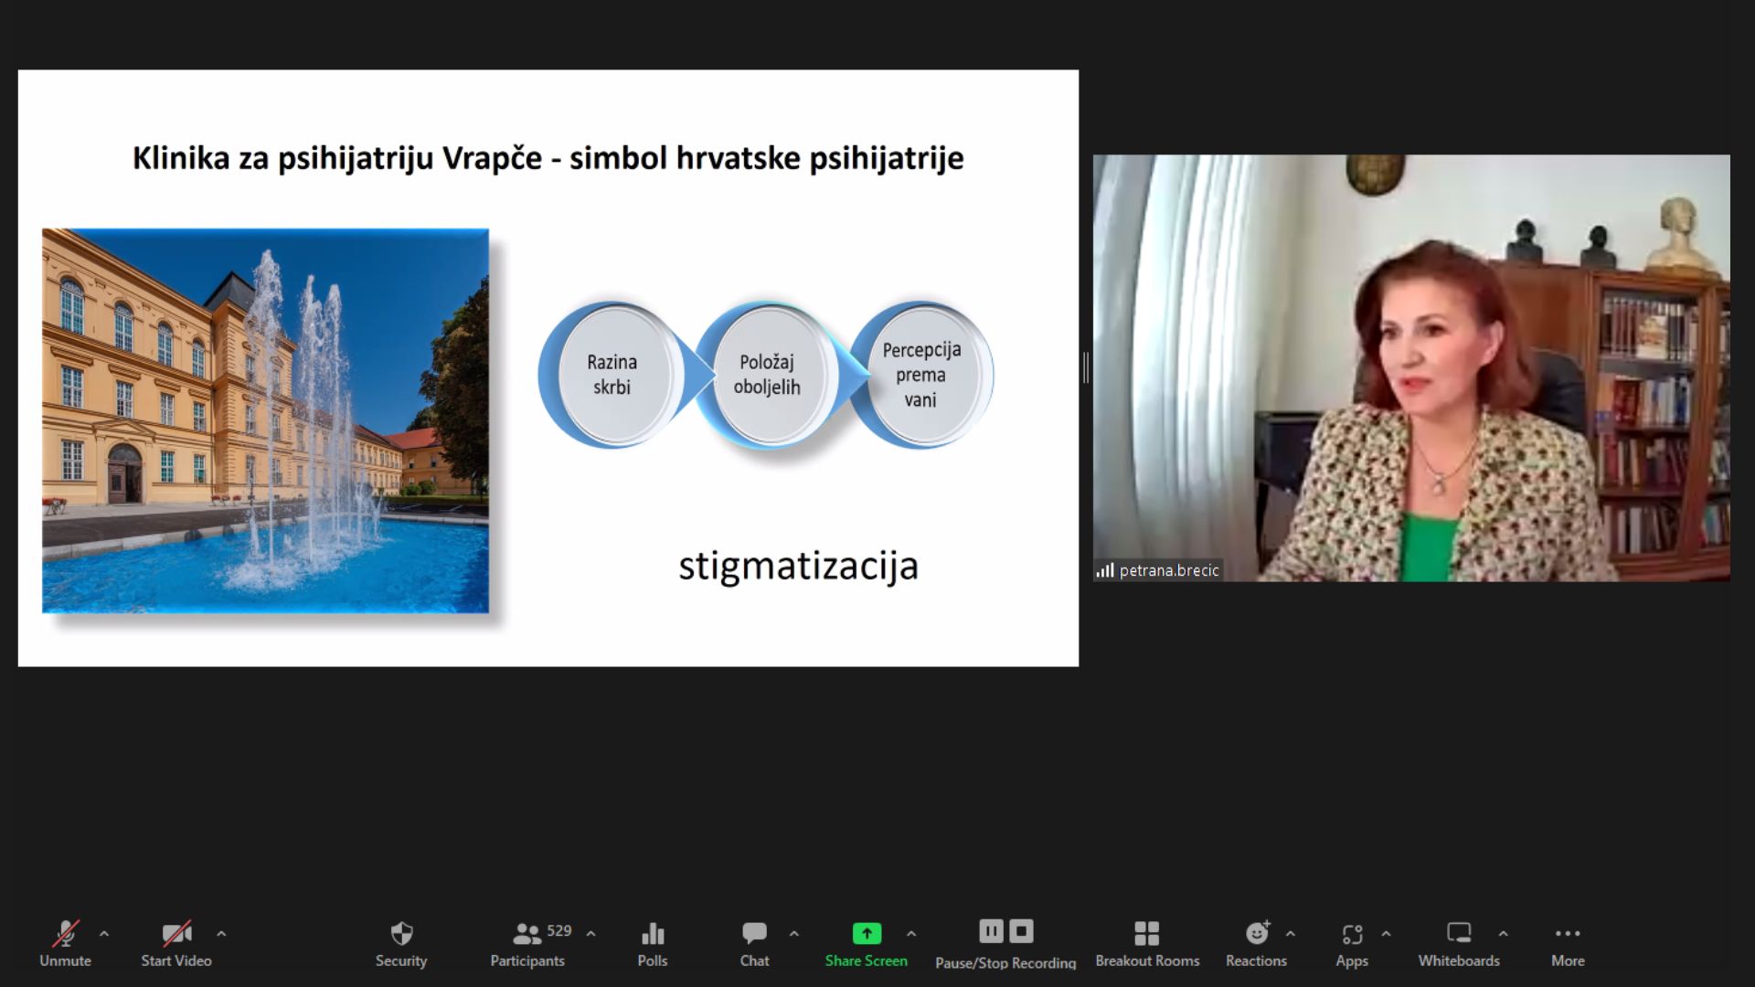The width and height of the screenshot is (1755, 987).
Task: Select petrana.brecic's video tile
Action: click(1410, 367)
